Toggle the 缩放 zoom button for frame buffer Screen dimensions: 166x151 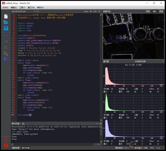pos(154,11)
